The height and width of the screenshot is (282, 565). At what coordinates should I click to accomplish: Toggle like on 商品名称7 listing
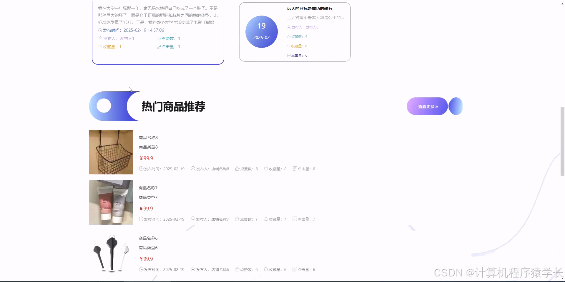point(237,219)
